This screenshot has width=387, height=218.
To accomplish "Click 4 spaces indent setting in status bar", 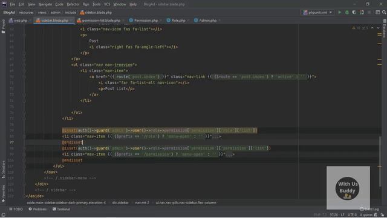I will pyautogui.click(x=366, y=215).
